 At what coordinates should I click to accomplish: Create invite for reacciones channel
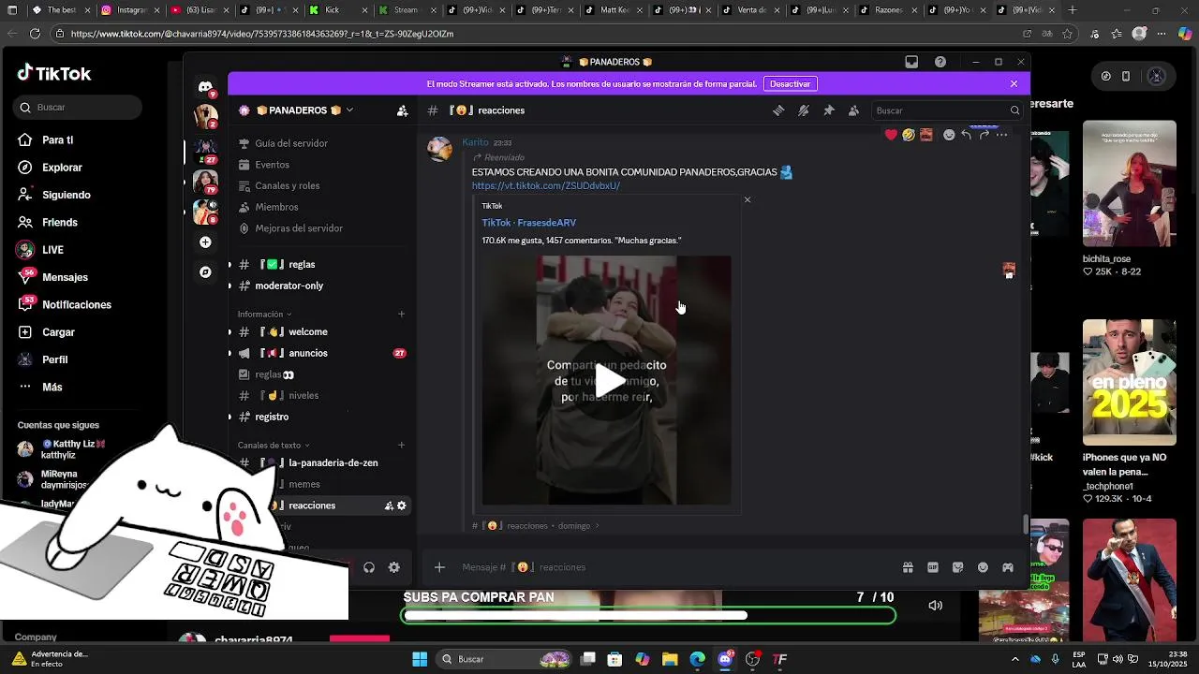click(389, 505)
